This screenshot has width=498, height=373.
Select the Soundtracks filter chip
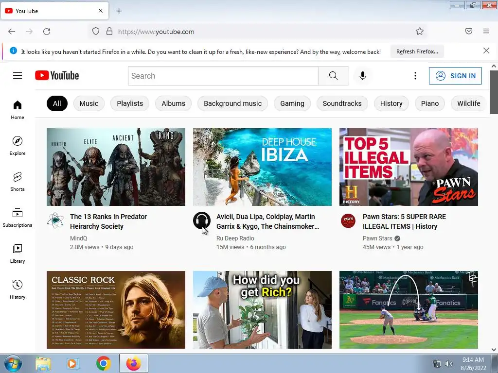pyautogui.click(x=342, y=103)
